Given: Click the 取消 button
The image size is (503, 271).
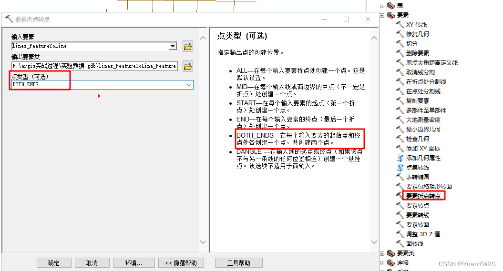Looking at the screenshot, I should pyautogui.click(x=92, y=263).
